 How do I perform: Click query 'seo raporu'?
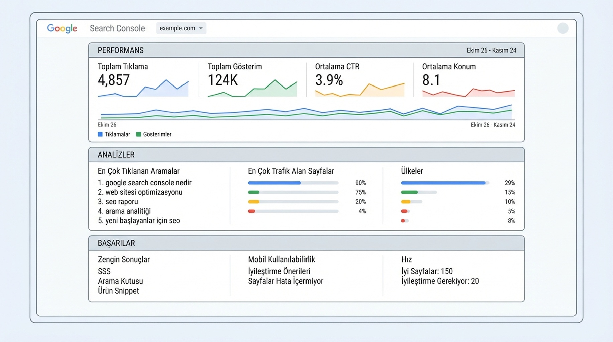pyautogui.click(x=118, y=202)
